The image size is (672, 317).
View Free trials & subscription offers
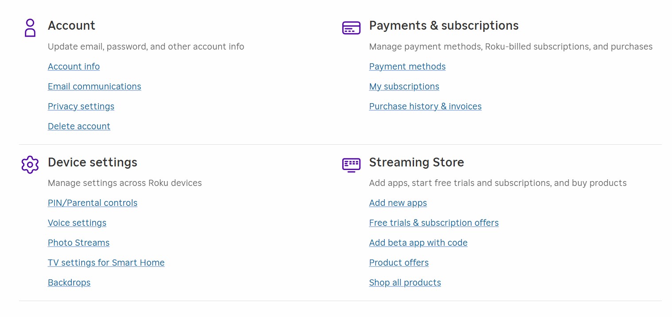[x=434, y=223]
